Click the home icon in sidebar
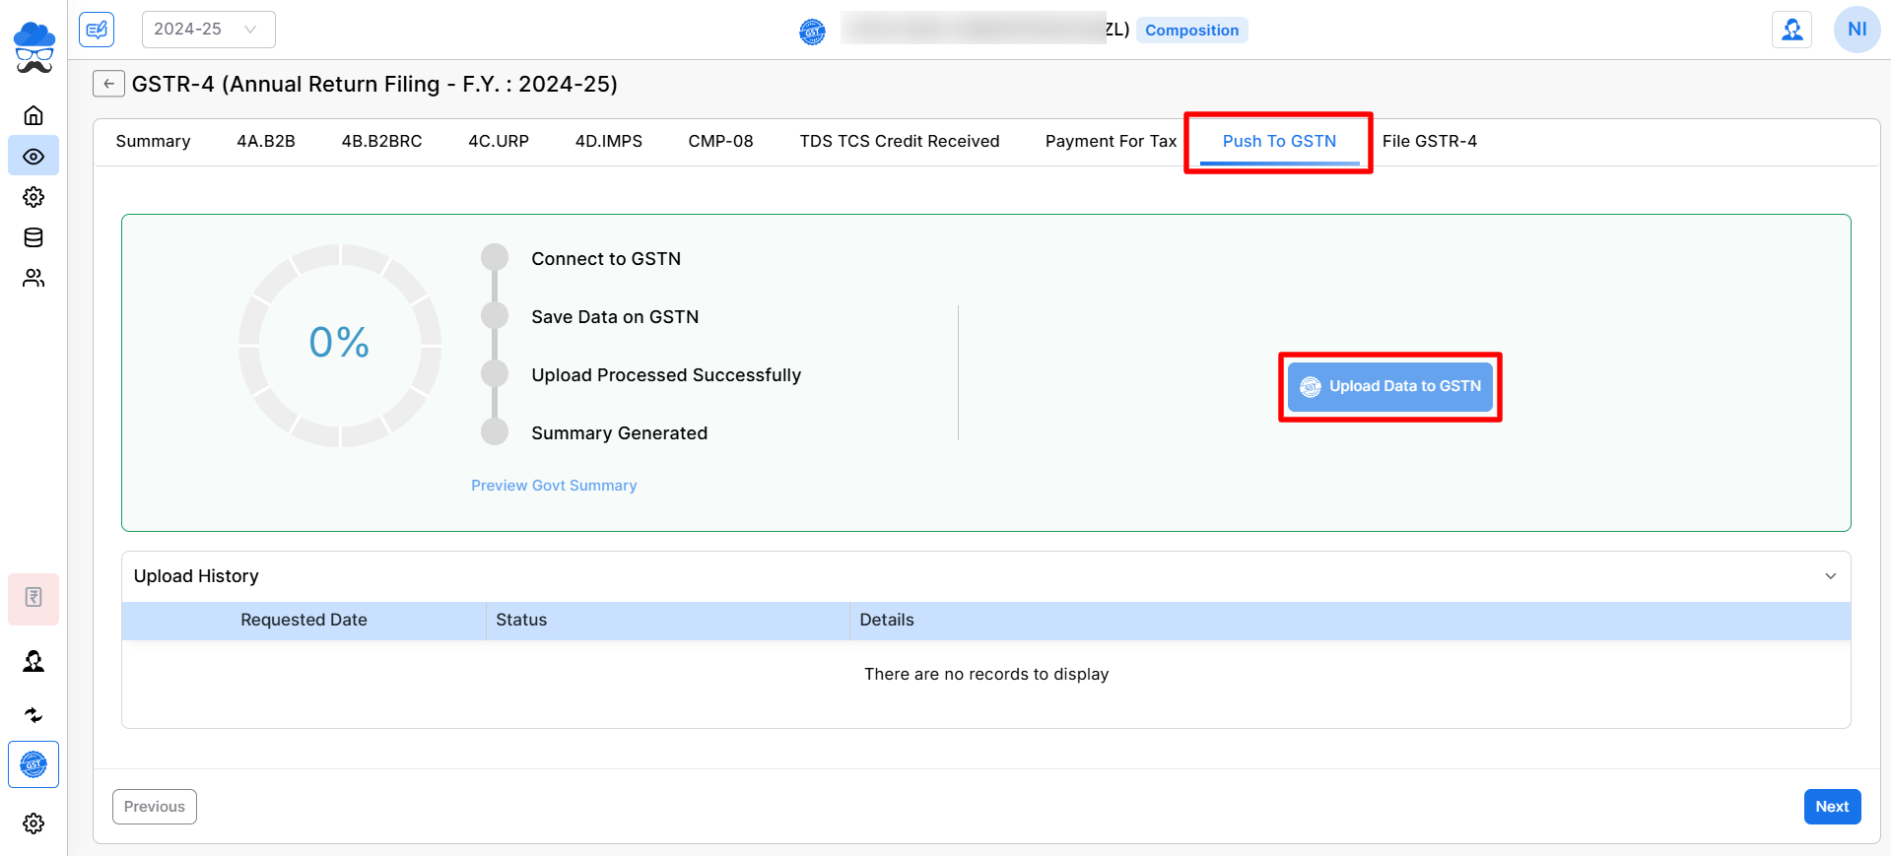The width and height of the screenshot is (1891, 856). [x=34, y=115]
